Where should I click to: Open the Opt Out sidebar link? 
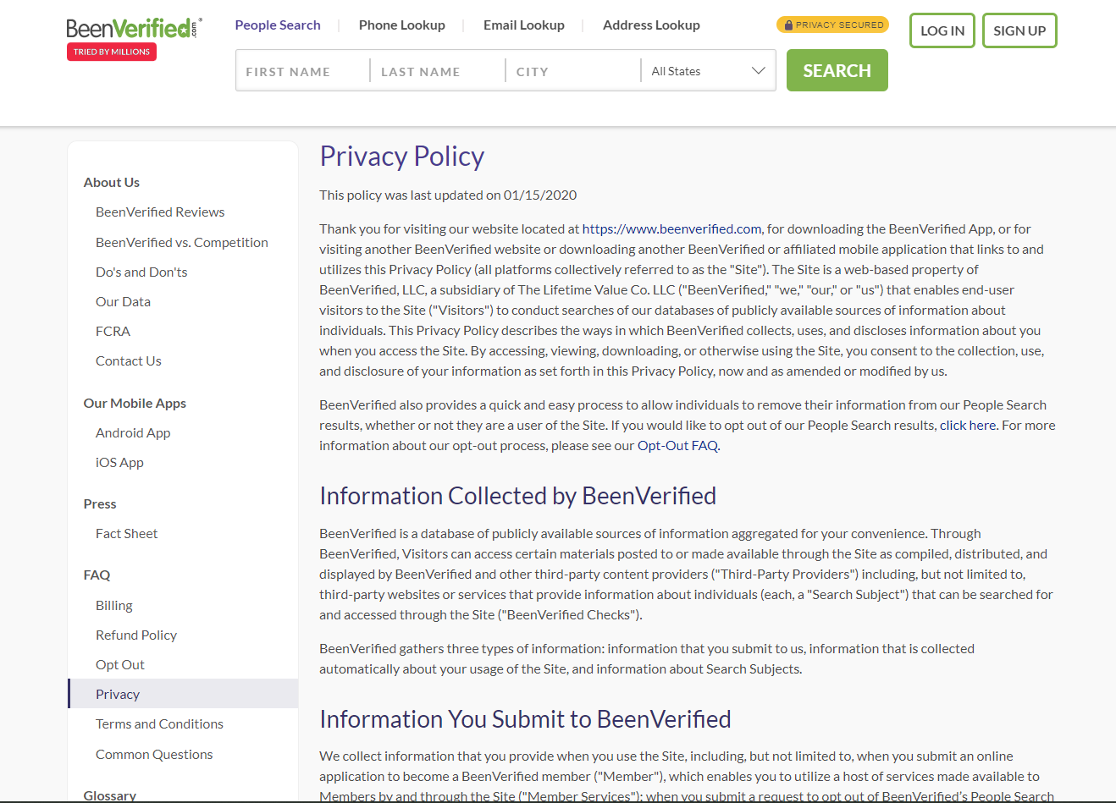tap(119, 664)
